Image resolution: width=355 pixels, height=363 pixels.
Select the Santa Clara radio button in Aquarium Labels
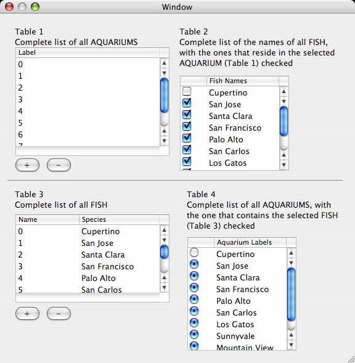click(x=194, y=276)
